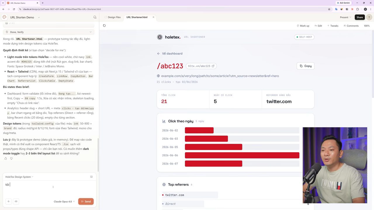Screen dimensions: 374x210
Task: Click the plus attach button in chat box
Action: (x=8, y=201)
